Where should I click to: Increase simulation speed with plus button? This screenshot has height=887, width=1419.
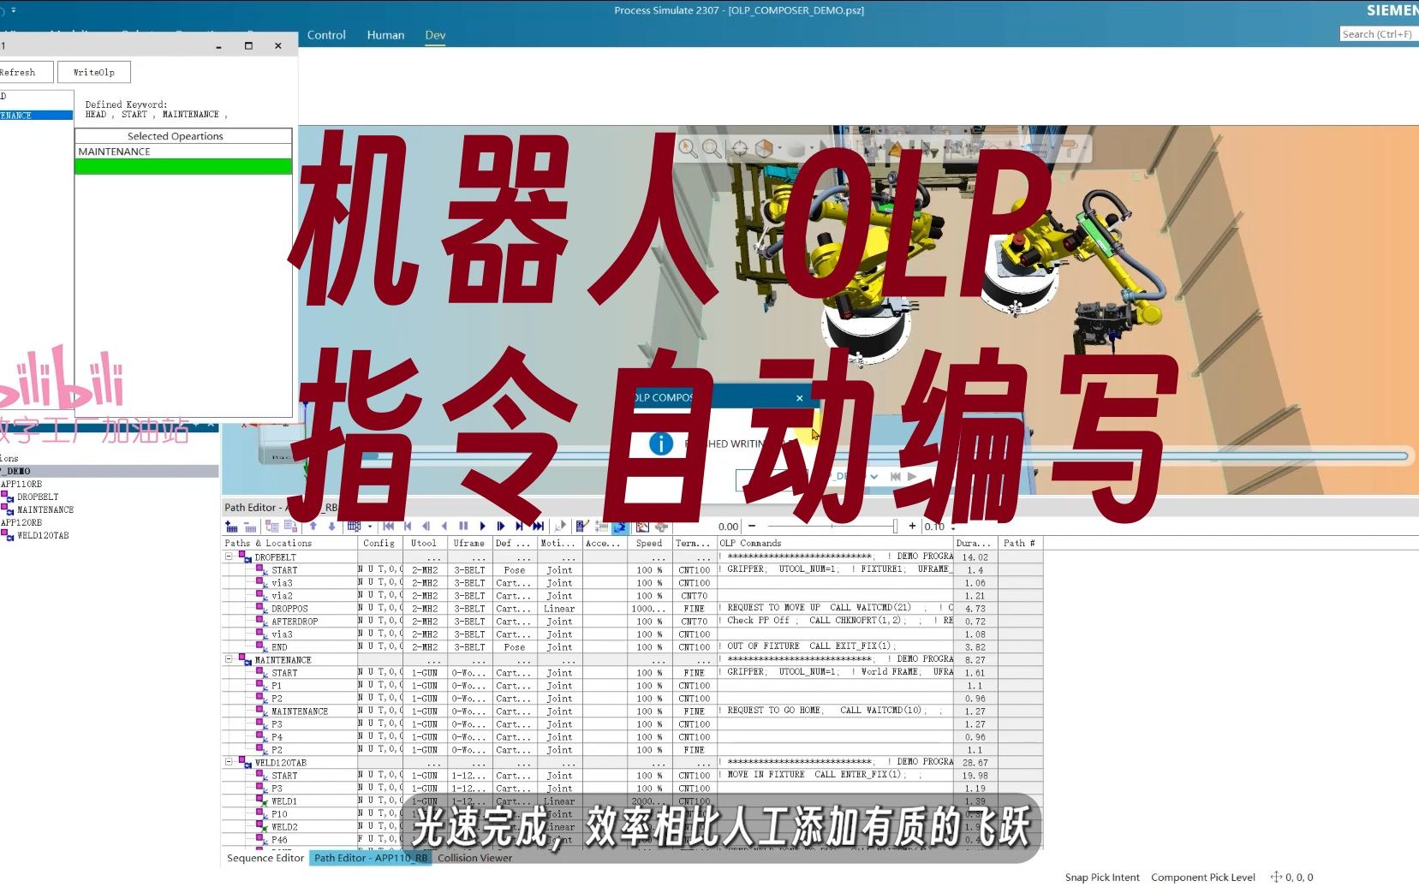(912, 527)
